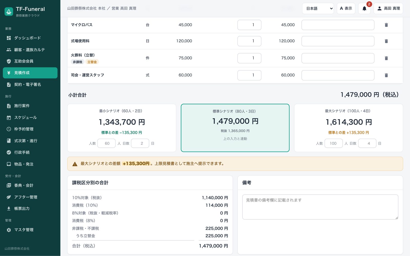Delete the マイクロバス row with trash icon

(x=386, y=25)
